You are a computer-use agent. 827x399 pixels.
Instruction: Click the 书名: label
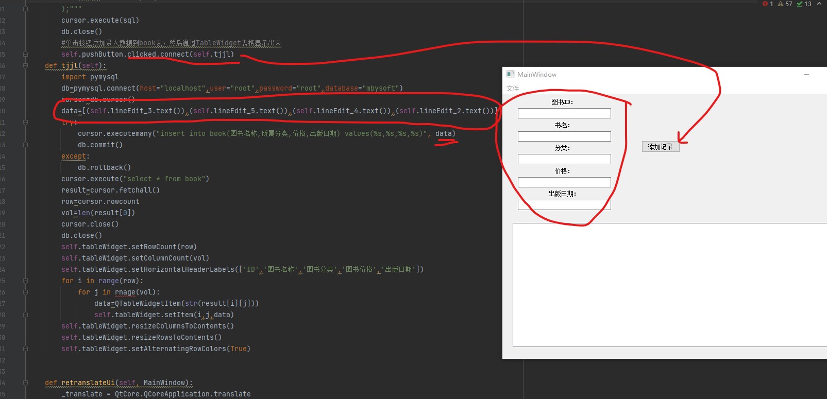point(562,125)
